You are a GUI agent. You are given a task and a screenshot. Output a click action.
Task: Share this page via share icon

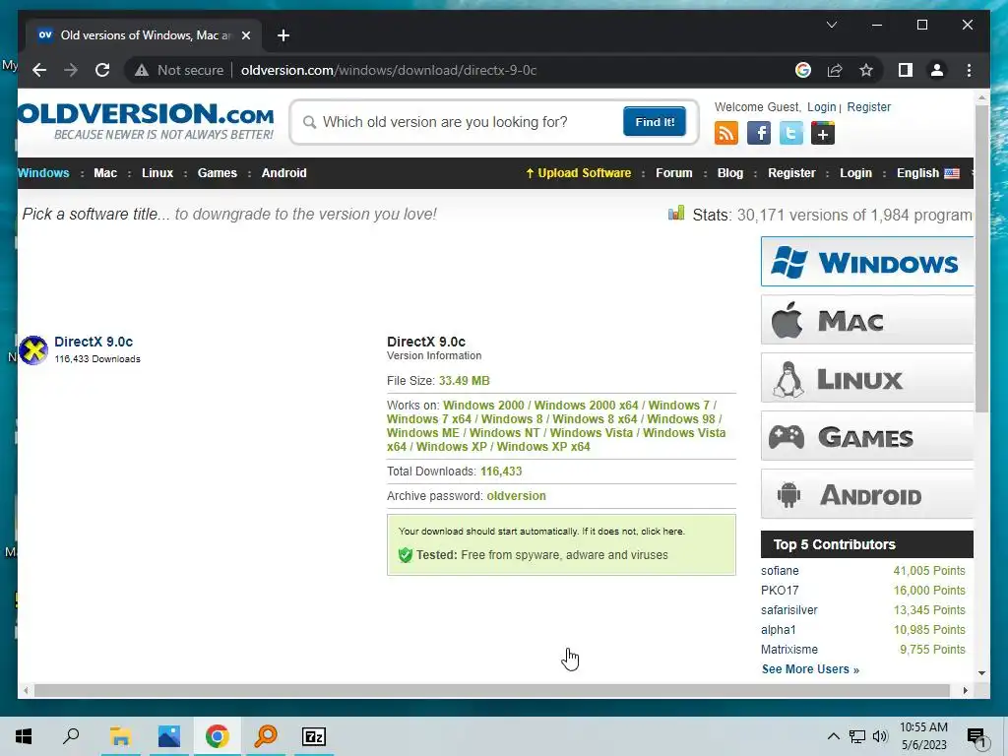point(835,70)
